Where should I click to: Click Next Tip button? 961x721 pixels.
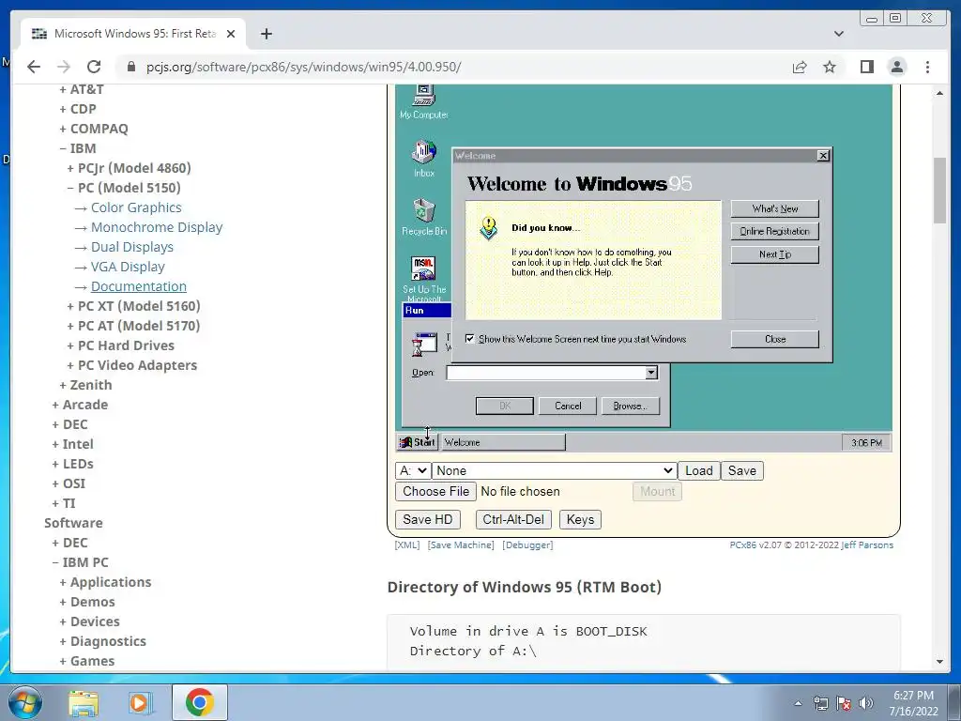[x=774, y=254]
